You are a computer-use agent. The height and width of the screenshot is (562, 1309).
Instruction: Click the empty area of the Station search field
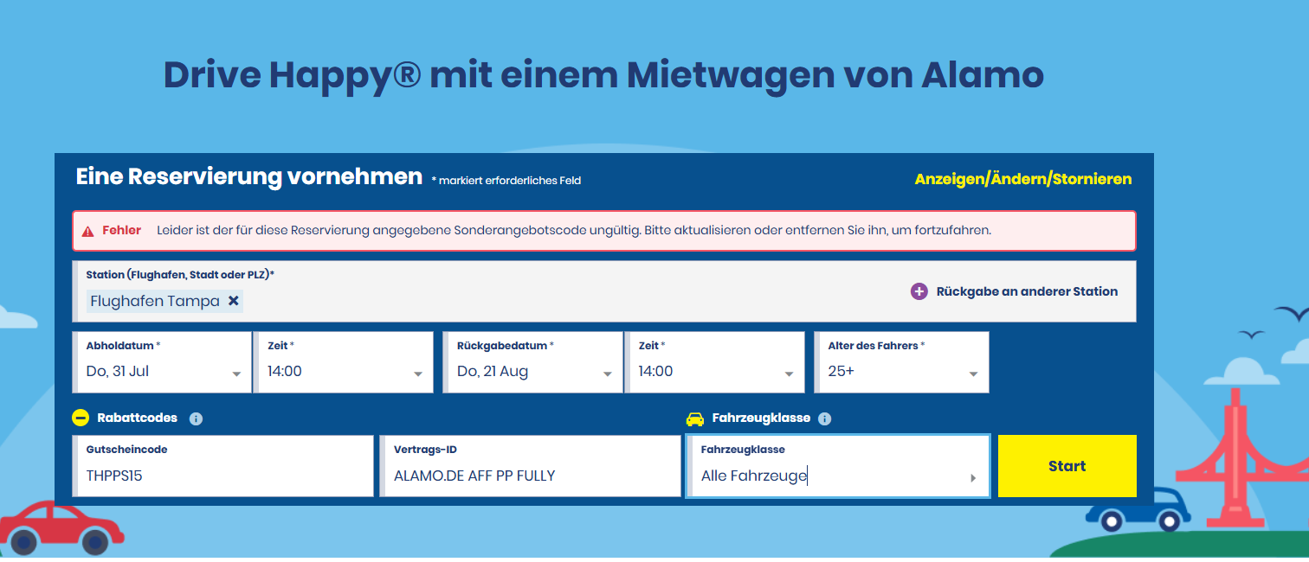(x=563, y=301)
